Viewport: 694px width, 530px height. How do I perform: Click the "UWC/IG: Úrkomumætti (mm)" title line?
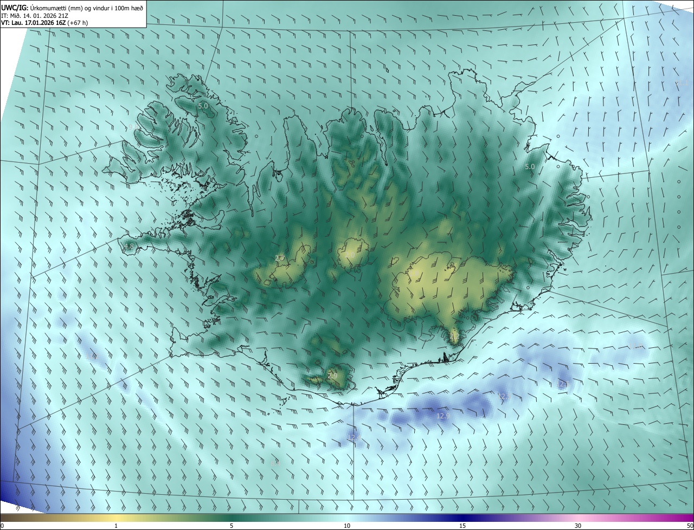pyautogui.click(x=72, y=7)
